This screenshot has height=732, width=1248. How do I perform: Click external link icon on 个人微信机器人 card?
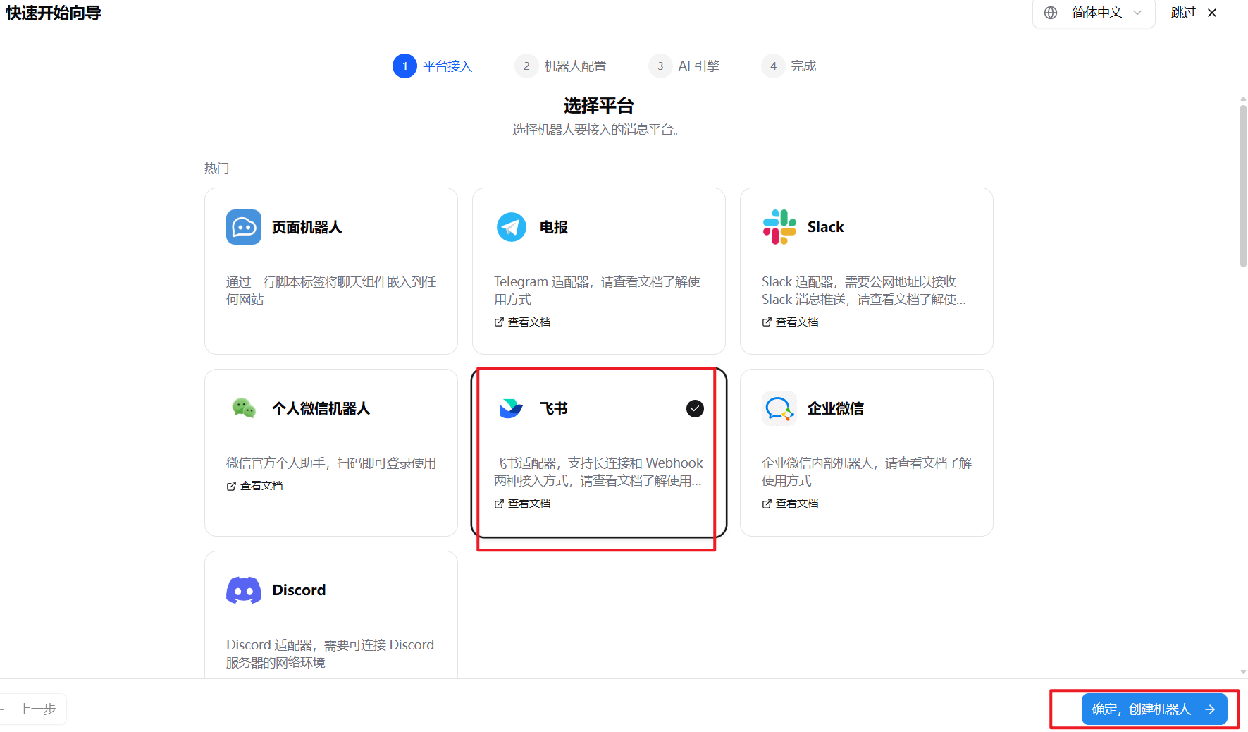(x=231, y=486)
